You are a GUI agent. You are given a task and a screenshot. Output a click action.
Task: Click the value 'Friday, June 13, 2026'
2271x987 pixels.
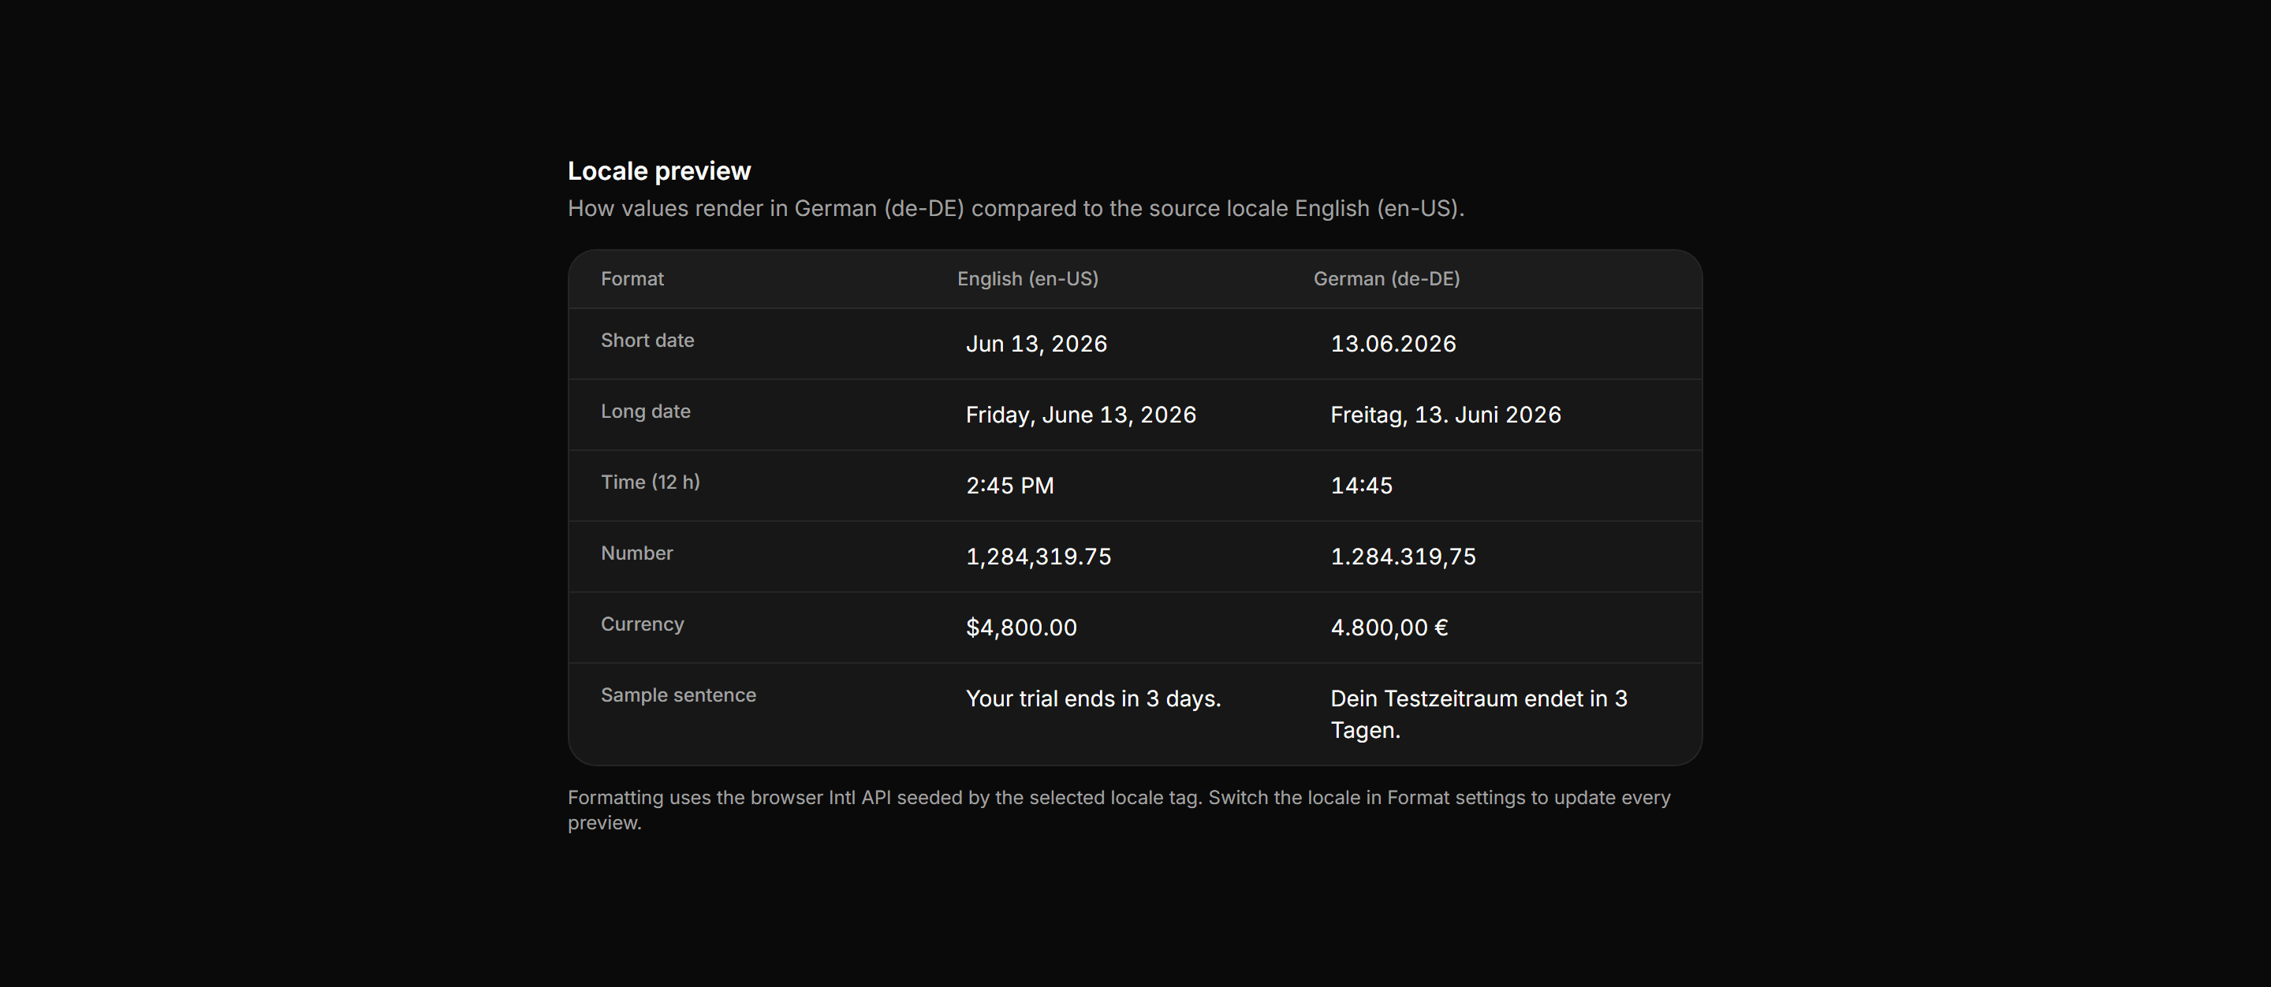click(1081, 415)
